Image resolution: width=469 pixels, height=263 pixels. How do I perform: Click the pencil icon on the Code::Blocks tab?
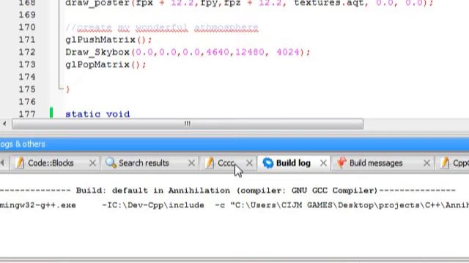[20, 163]
